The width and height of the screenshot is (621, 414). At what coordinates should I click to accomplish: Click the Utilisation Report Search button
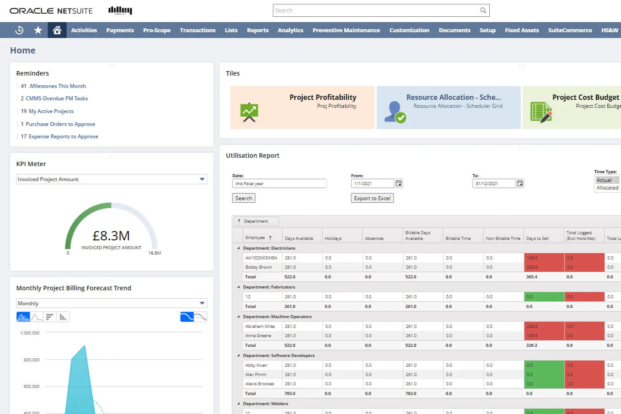(244, 198)
